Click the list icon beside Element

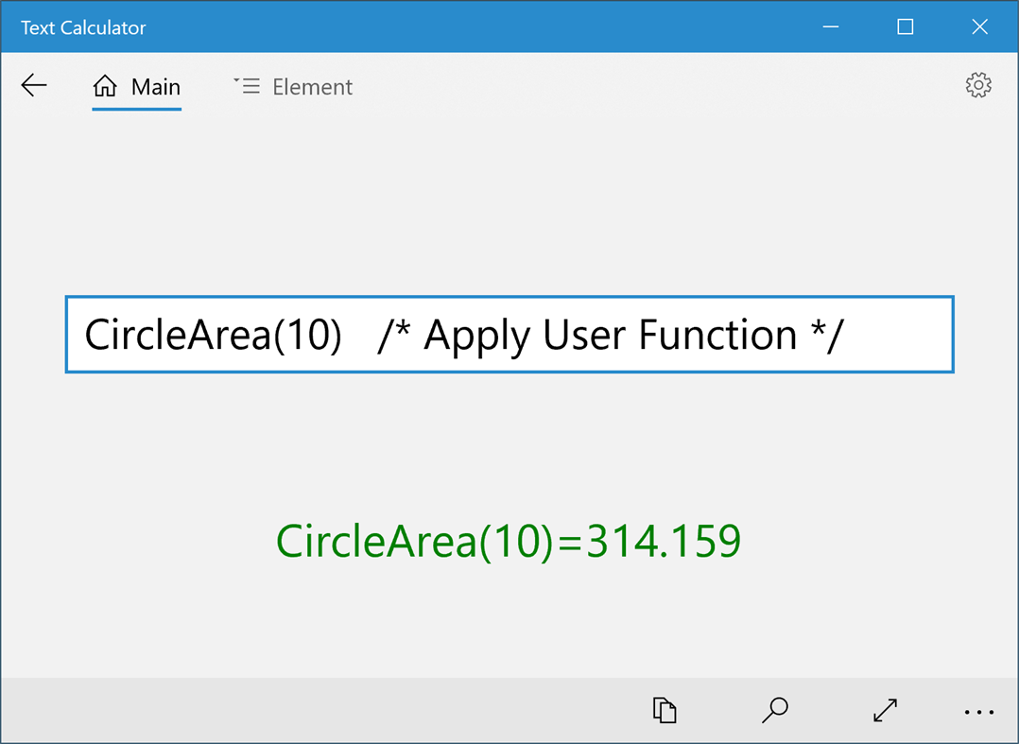point(246,85)
